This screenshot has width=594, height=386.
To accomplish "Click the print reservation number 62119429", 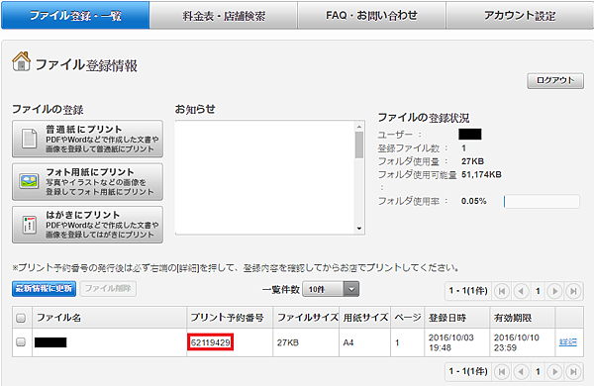I will click(x=210, y=342).
